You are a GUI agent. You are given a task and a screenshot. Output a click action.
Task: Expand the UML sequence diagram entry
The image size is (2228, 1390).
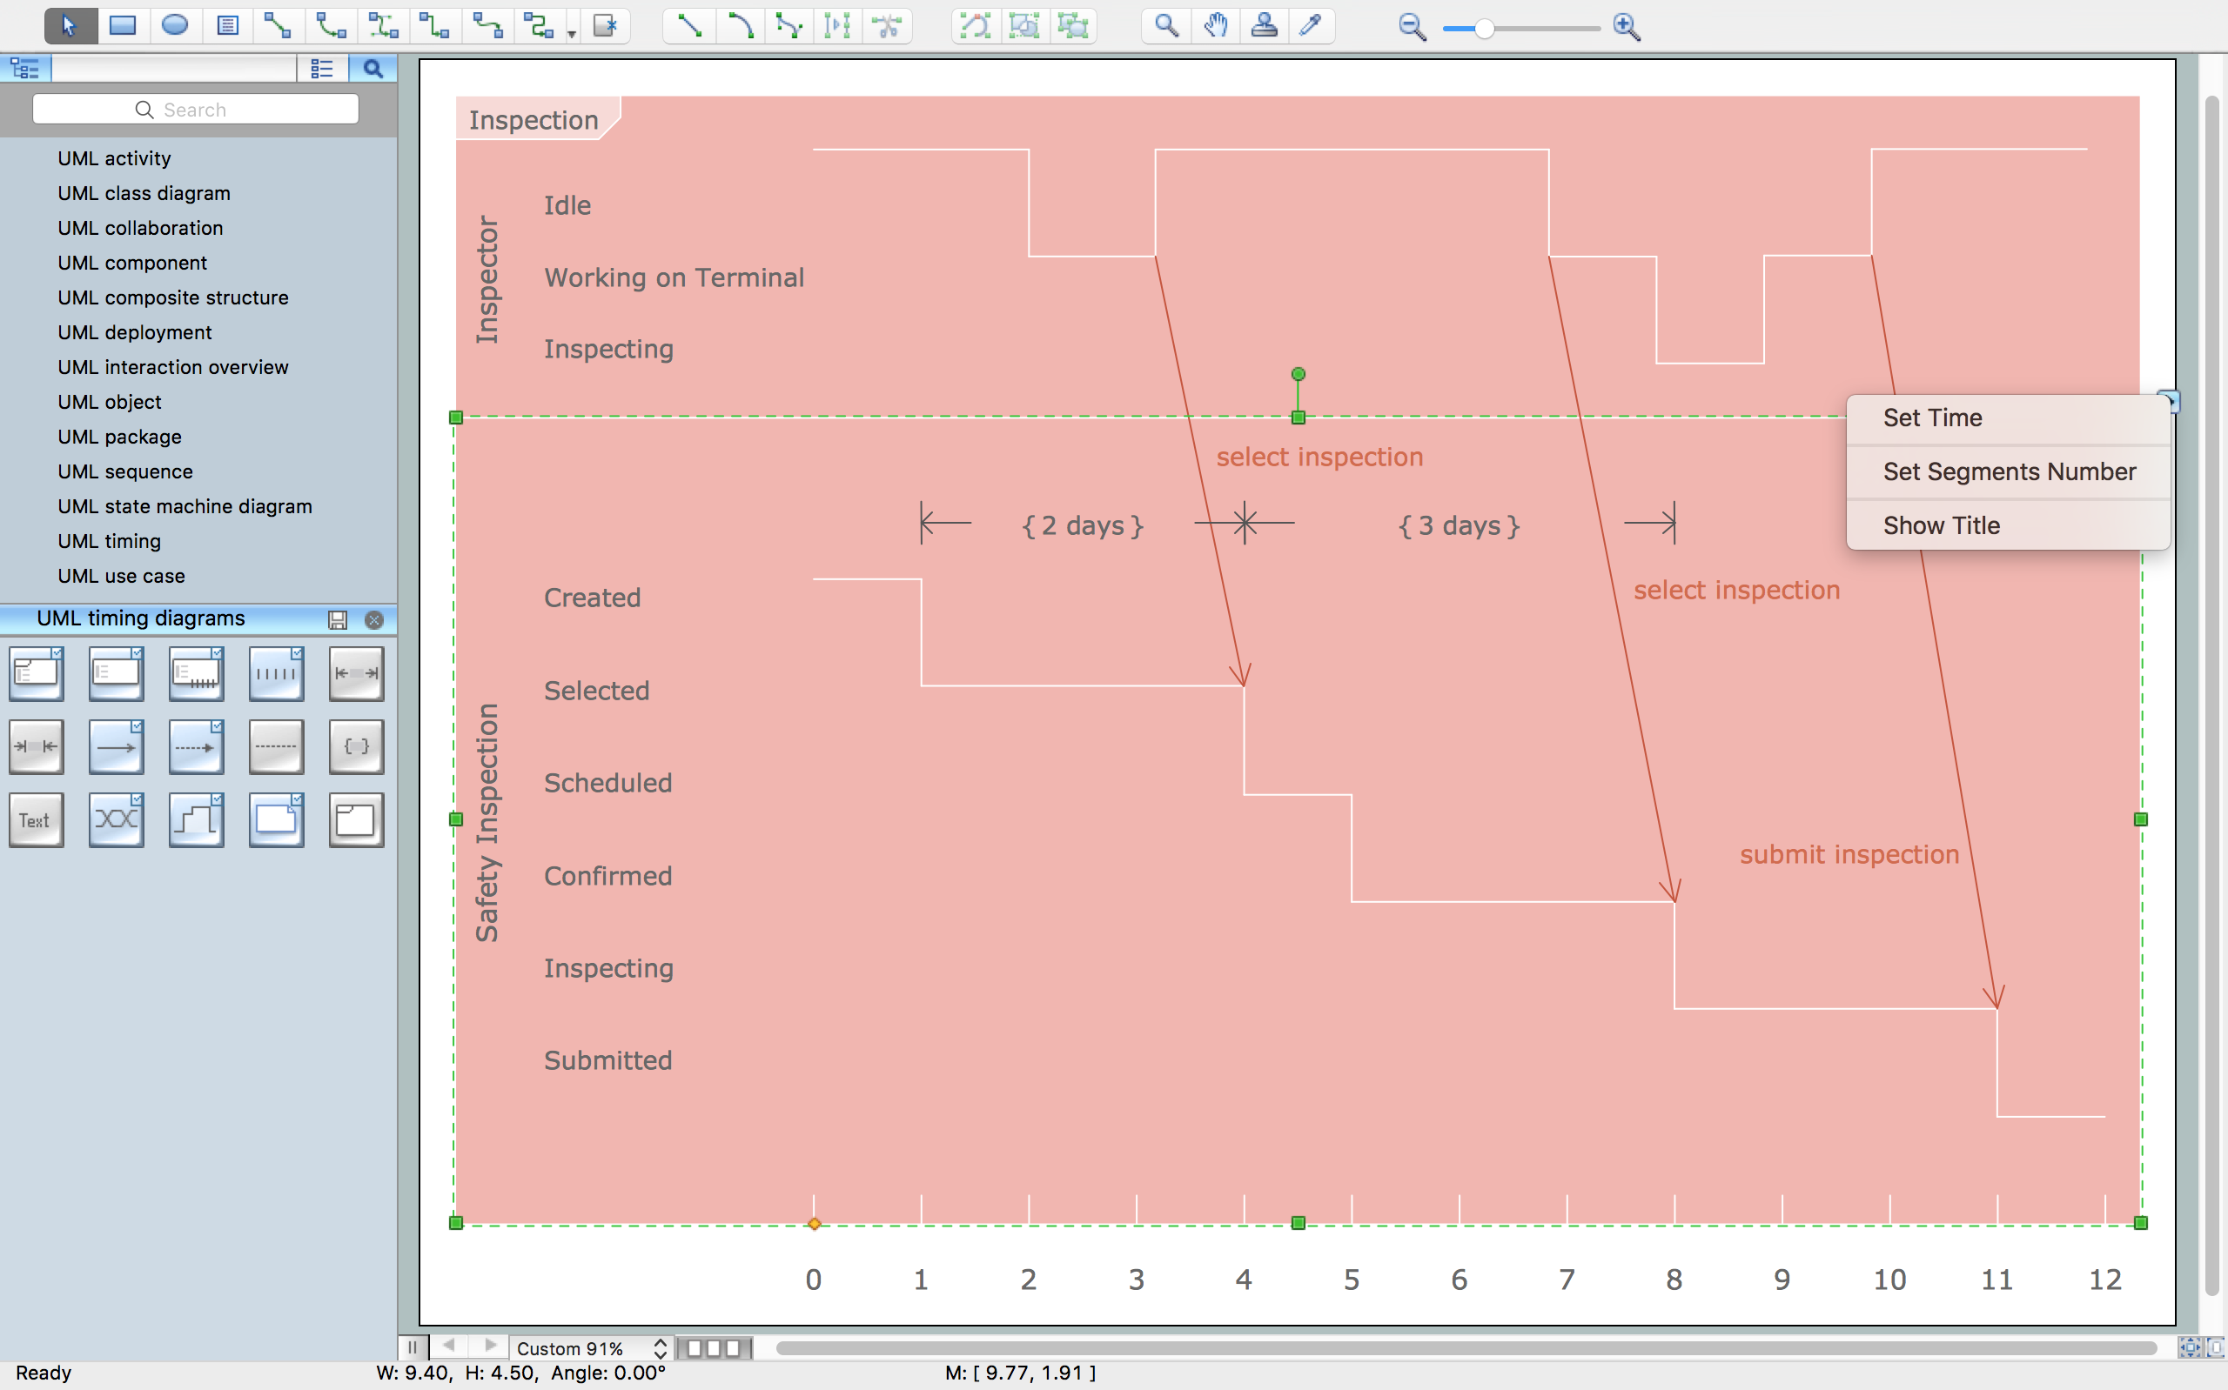(x=125, y=469)
